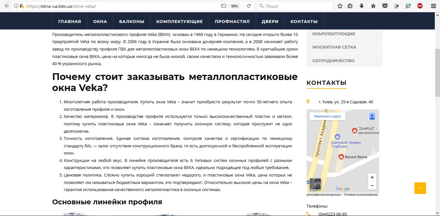Open the downloads arrow icon

362,6
